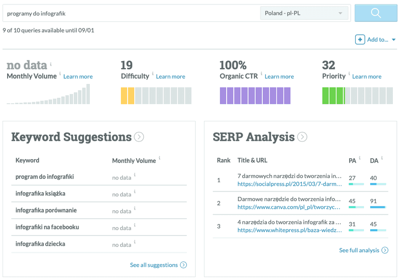Click info icon next to Organic CTR
400x280 pixels.
click(261, 74)
